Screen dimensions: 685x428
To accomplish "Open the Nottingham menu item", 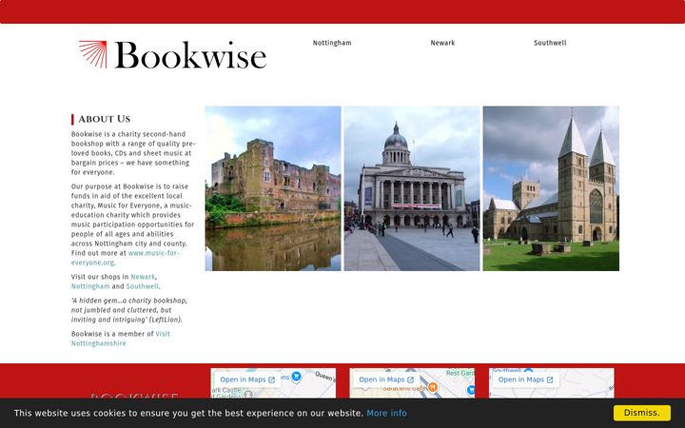I will click(332, 43).
